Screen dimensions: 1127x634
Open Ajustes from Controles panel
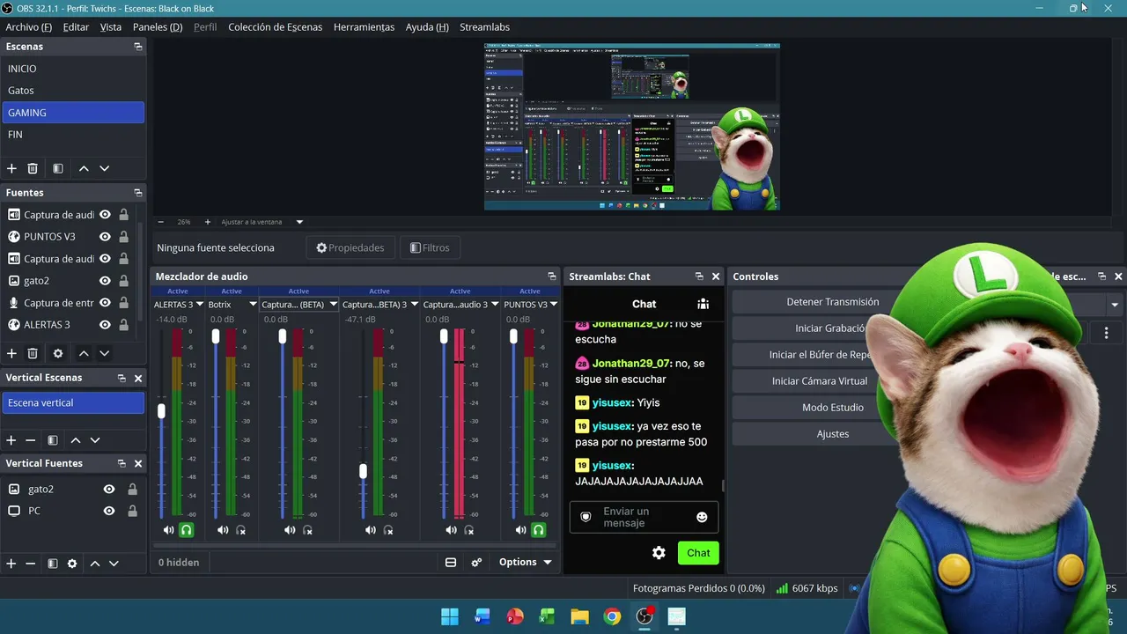[832, 434]
